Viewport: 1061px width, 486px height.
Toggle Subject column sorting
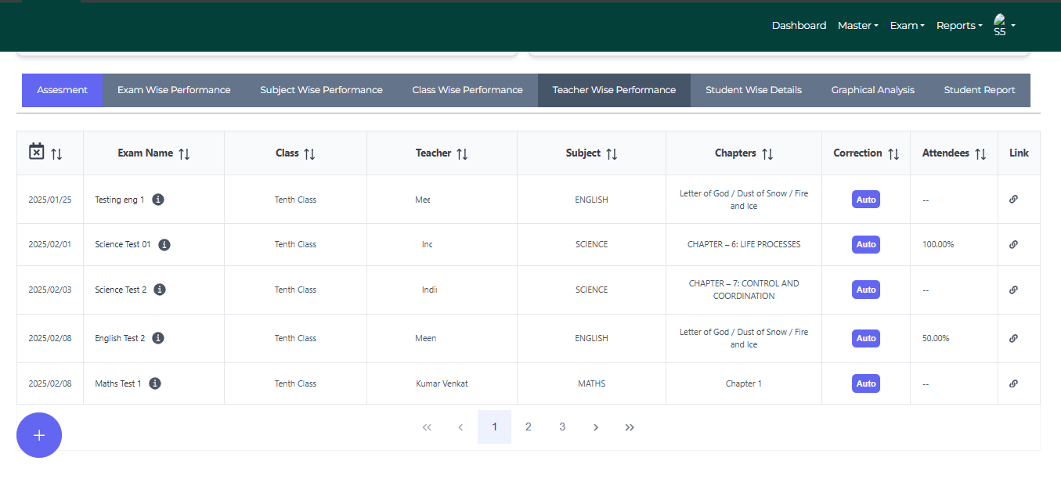coord(612,154)
